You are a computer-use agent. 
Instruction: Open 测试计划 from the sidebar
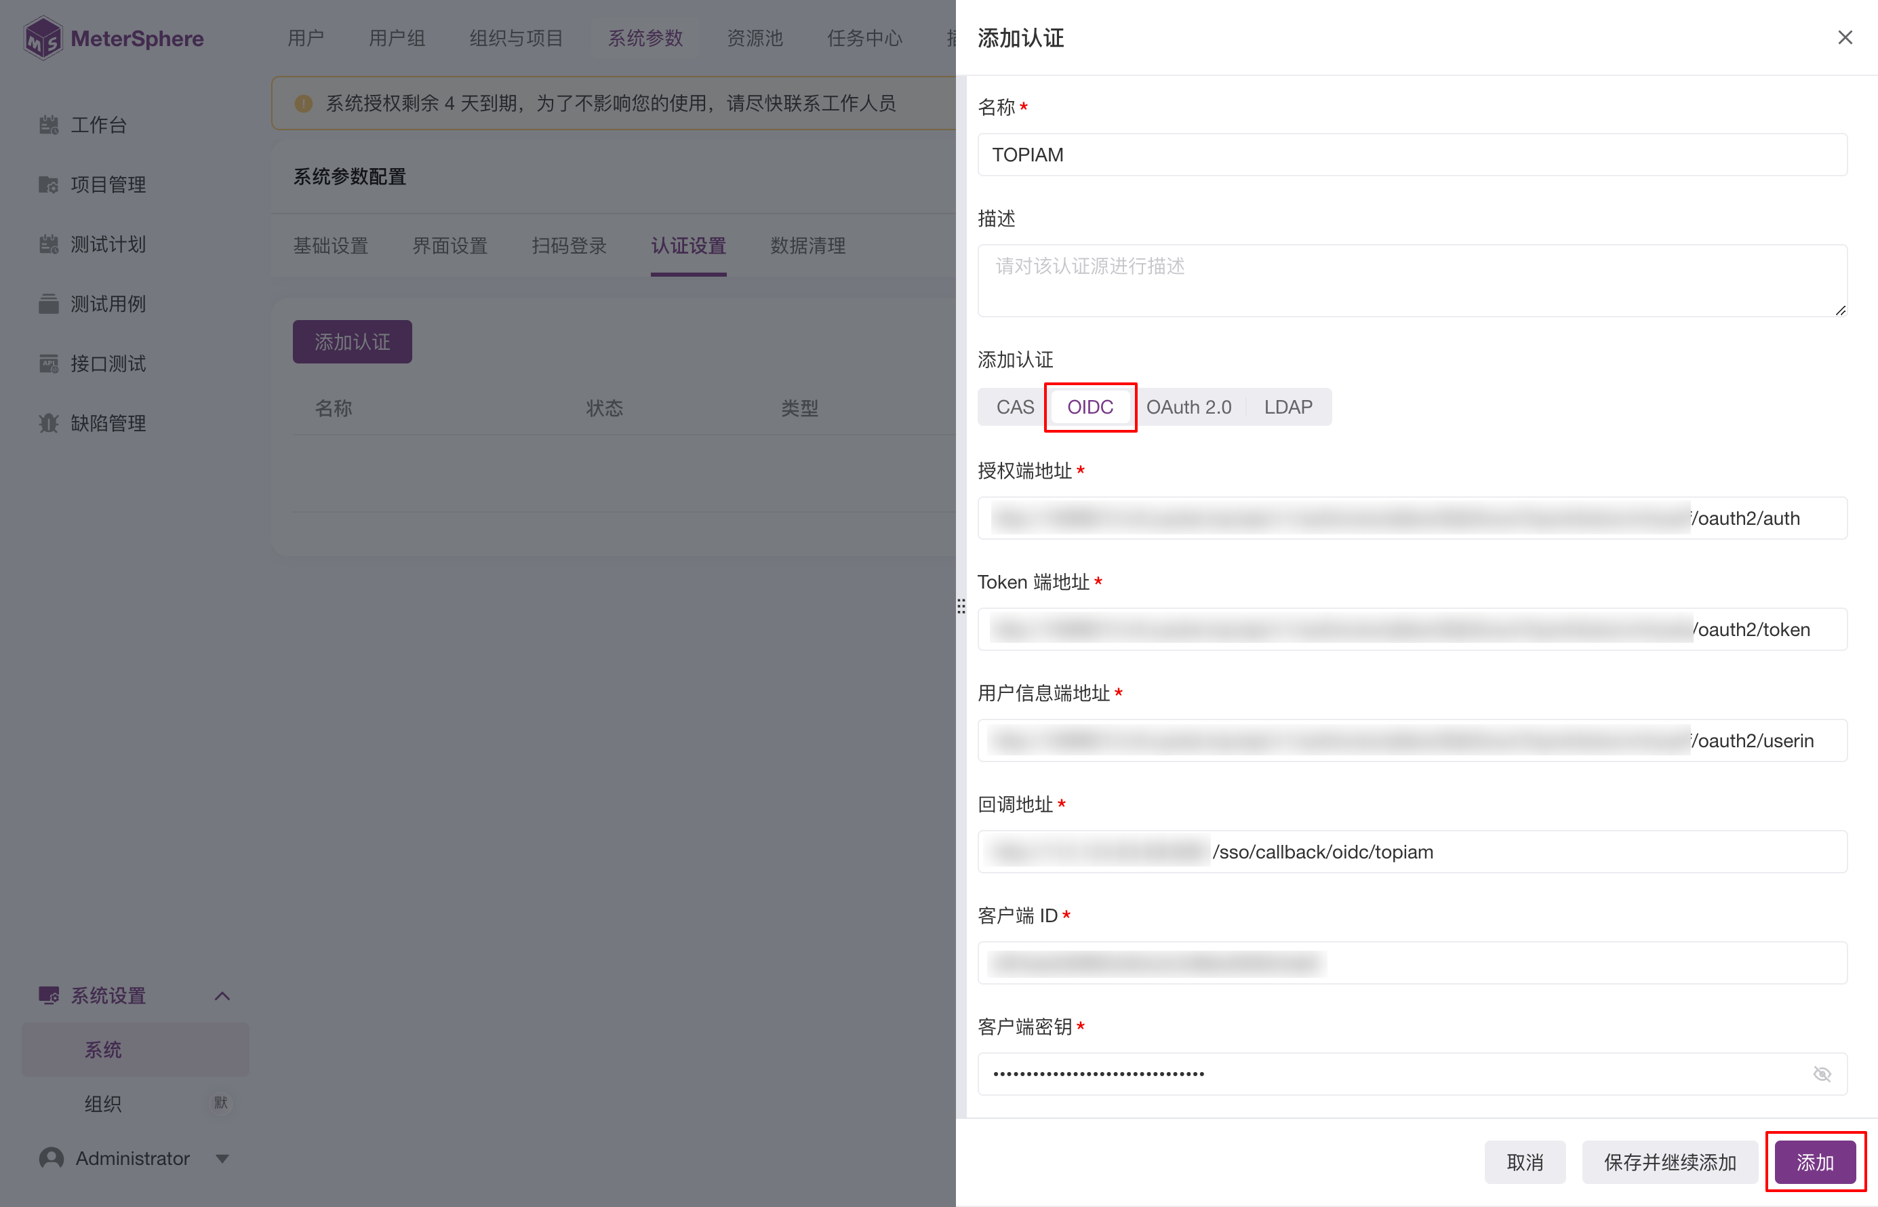[x=49, y=243]
